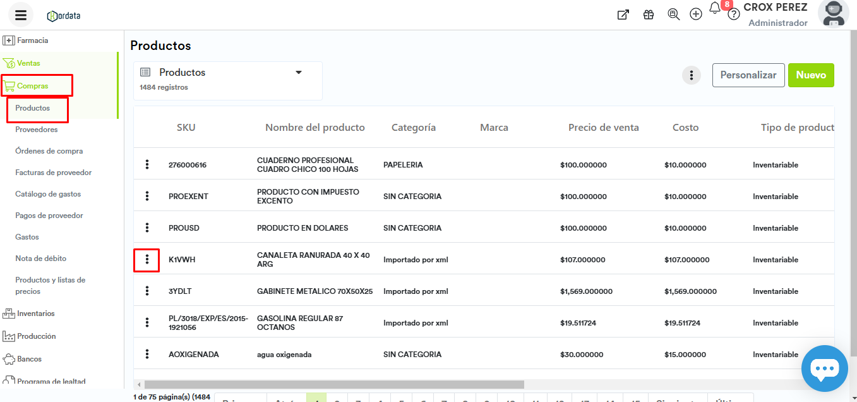Open row options for SKU K1VWH
857x402 pixels.
pyautogui.click(x=147, y=260)
